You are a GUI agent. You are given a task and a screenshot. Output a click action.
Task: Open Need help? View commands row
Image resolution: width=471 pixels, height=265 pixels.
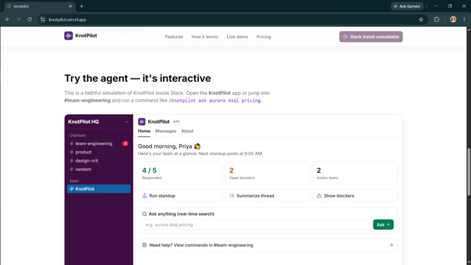[x=268, y=245]
